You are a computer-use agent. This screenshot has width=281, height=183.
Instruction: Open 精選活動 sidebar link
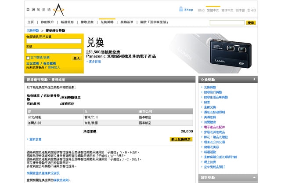point(210,152)
